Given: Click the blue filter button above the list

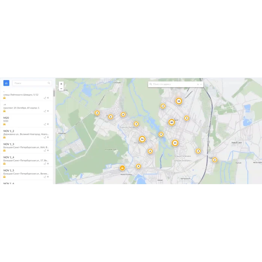Looking at the screenshot, I should point(6,83).
